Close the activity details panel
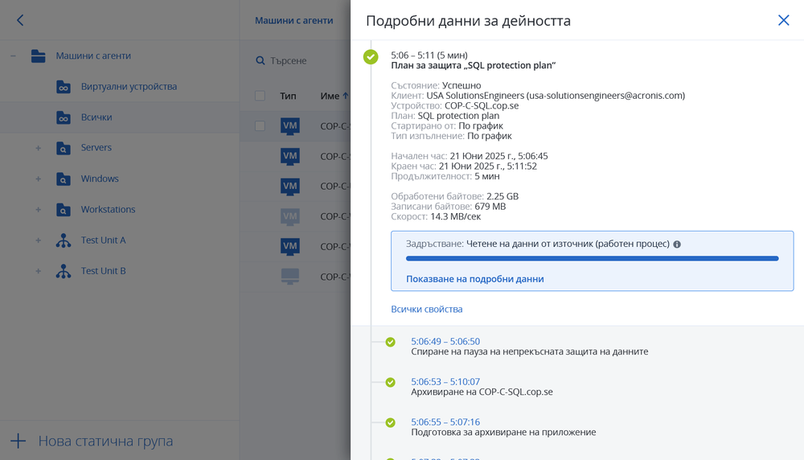804x460 pixels. coord(783,20)
